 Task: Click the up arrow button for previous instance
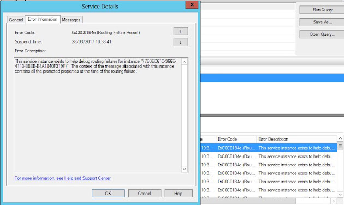[181, 31]
